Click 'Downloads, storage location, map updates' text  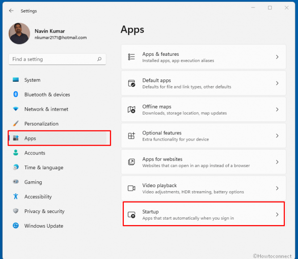pyautogui.click(x=185, y=113)
